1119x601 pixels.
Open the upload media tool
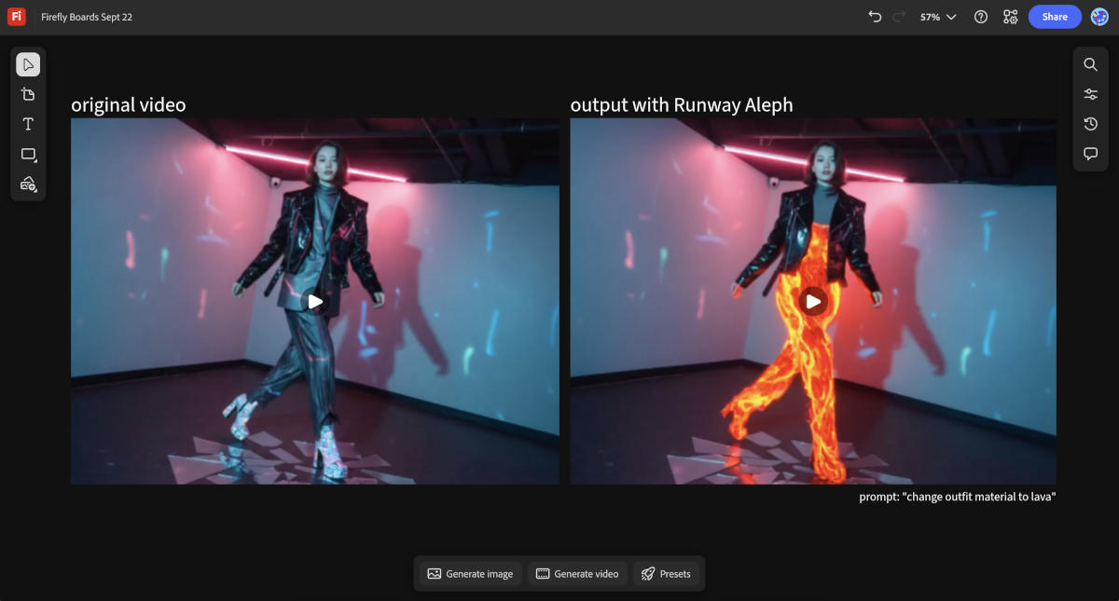click(28, 184)
